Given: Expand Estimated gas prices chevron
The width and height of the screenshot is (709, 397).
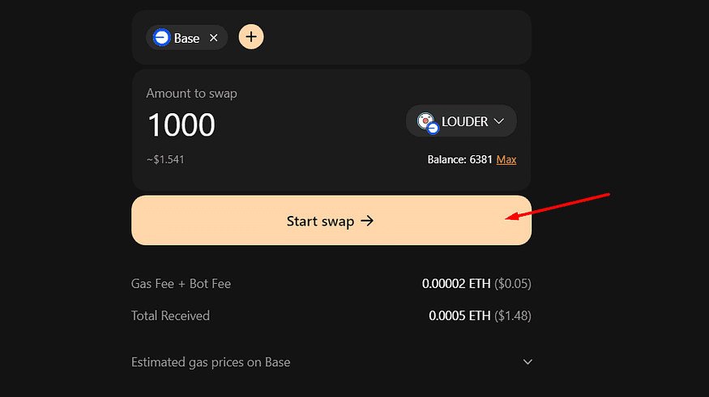Looking at the screenshot, I should (527, 361).
